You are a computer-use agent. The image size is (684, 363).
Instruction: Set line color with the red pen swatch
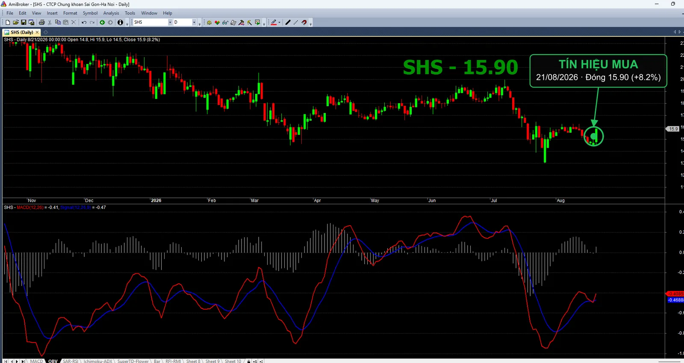click(x=274, y=22)
